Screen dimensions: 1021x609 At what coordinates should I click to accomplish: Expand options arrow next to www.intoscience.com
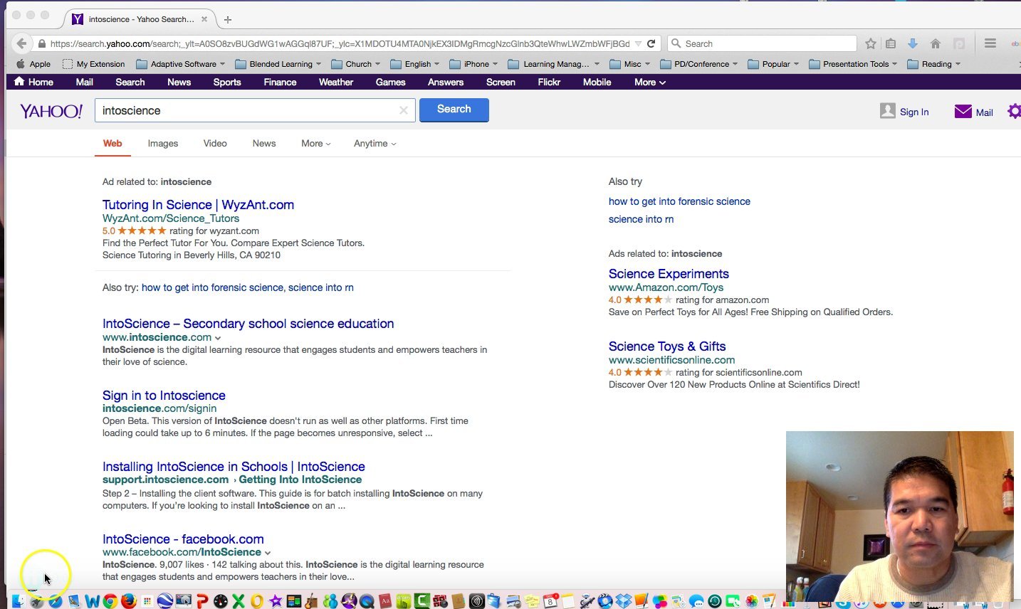(x=218, y=338)
